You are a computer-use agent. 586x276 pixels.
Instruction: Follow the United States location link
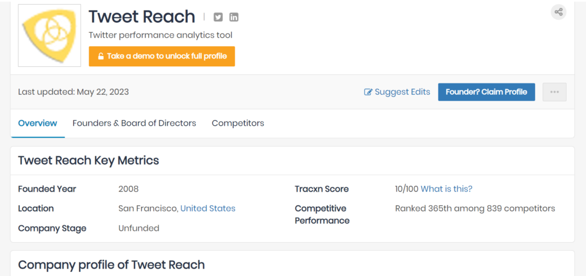point(208,209)
